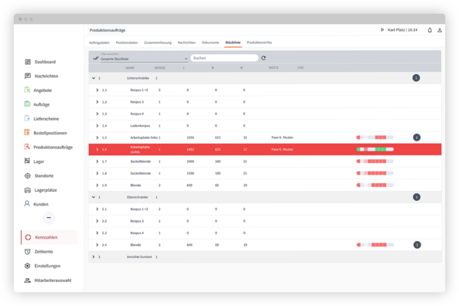Switch to the Positionsdaten tab
Screen dimensions: 459x306
127,42
